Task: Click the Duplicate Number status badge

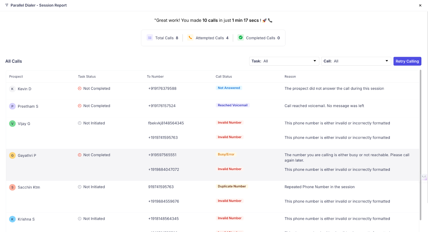Action: pyautogui.click(x=232, y=186)
